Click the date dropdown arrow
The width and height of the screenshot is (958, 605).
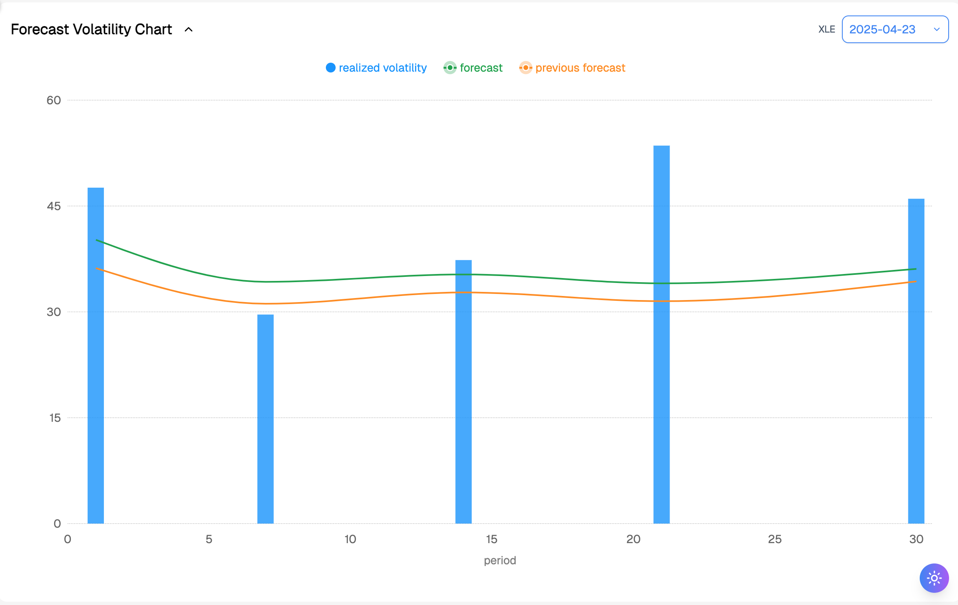937,29
